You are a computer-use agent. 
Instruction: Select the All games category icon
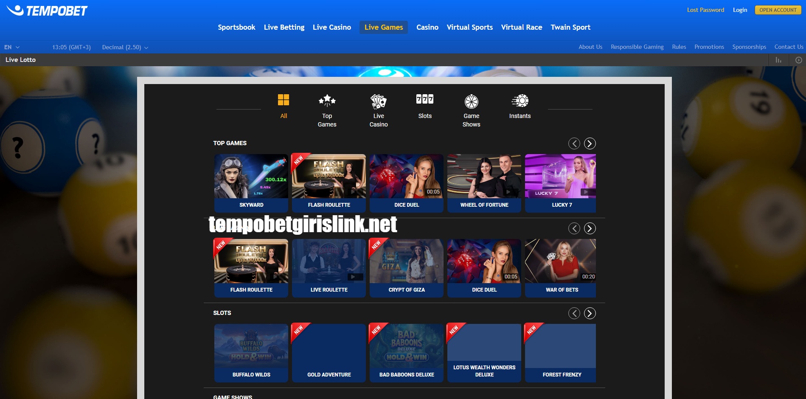click(x=284, y=100)
